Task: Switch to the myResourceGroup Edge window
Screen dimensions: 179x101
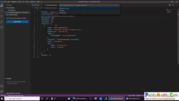Action: pyautogui.click(x=80, y=98)
